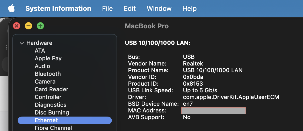Viewport: 303px width, 131px height.
Task: Select Fibre Channel in the sidebar
Action: pyautogui.click(x=53, y=128)
